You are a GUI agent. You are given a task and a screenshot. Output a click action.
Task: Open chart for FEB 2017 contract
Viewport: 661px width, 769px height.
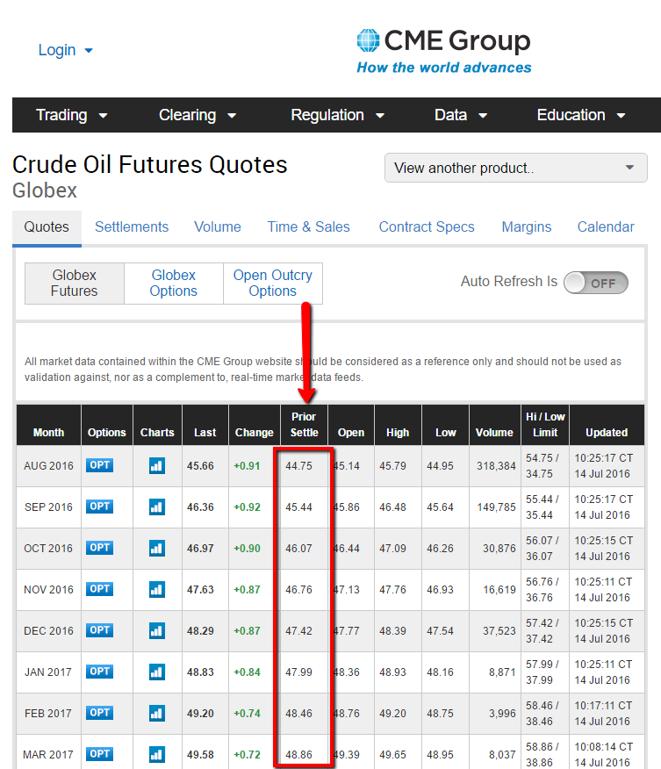pos(157,713)
